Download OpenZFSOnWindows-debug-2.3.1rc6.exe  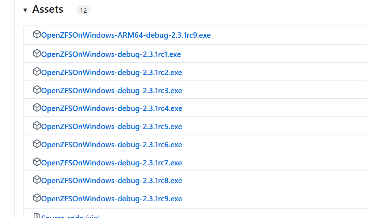pyautogui.click(x=112, y=144)
